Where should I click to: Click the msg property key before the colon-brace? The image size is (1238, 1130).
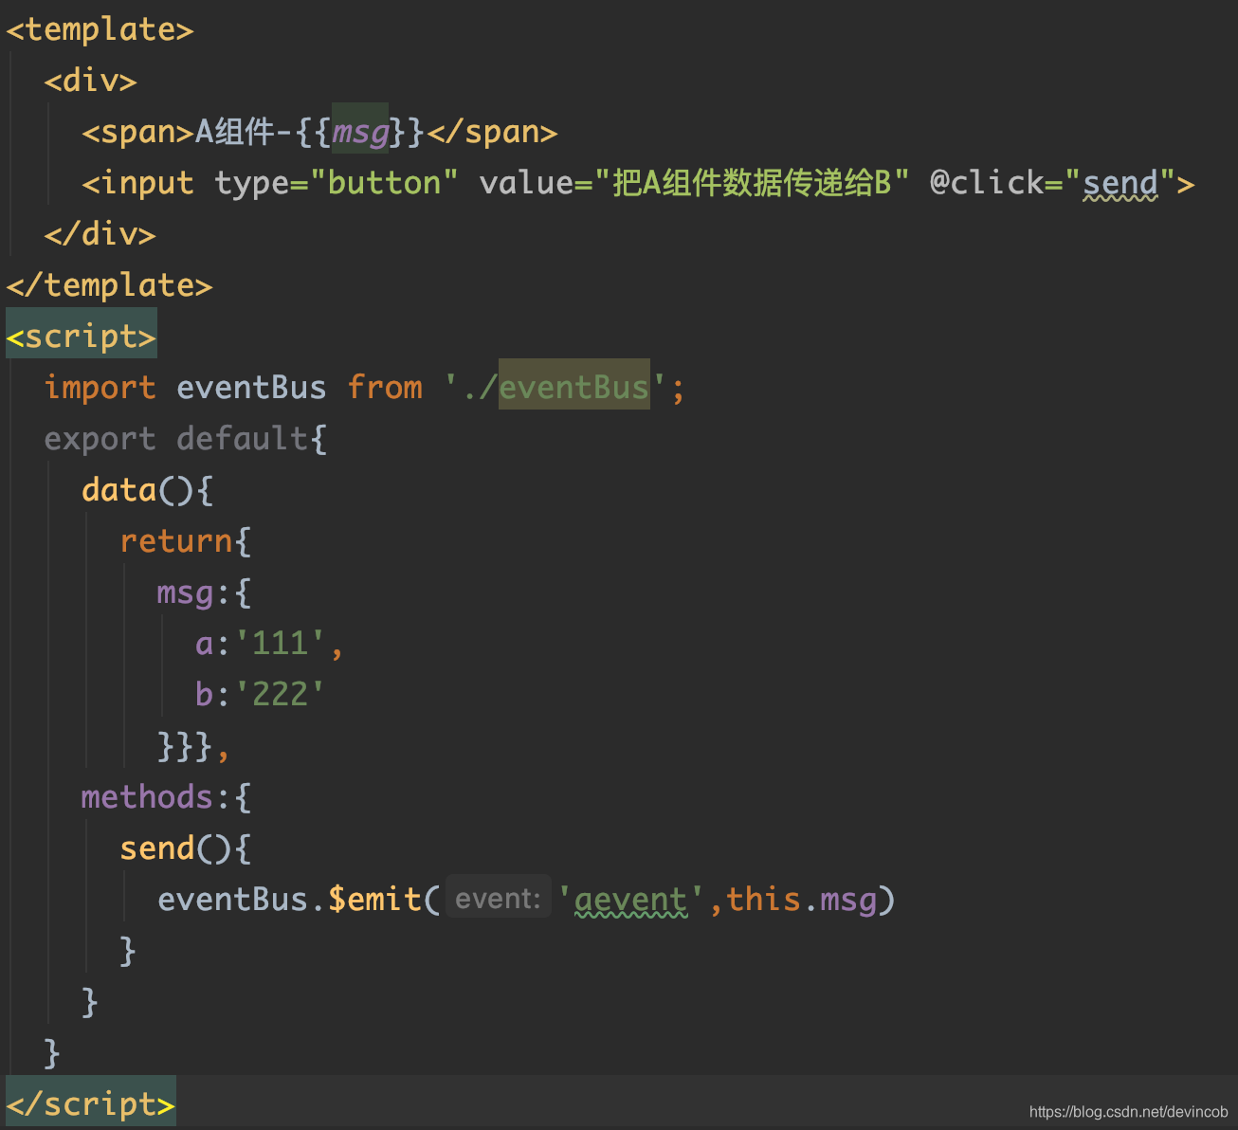pos(185,592)
